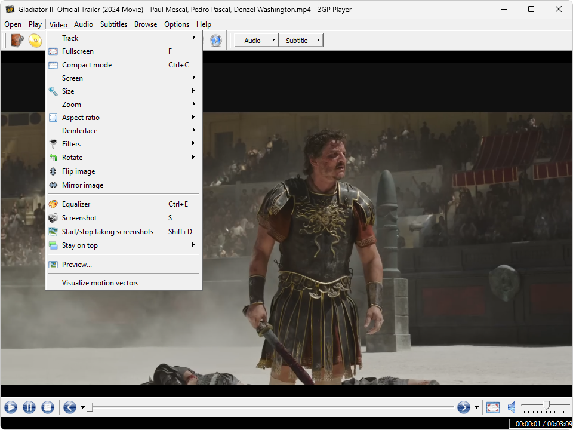Expand the Aspect ratio submenu
The height and width of the screenshot is (430, 573).
pyautogui.click(x=81, y=118)
